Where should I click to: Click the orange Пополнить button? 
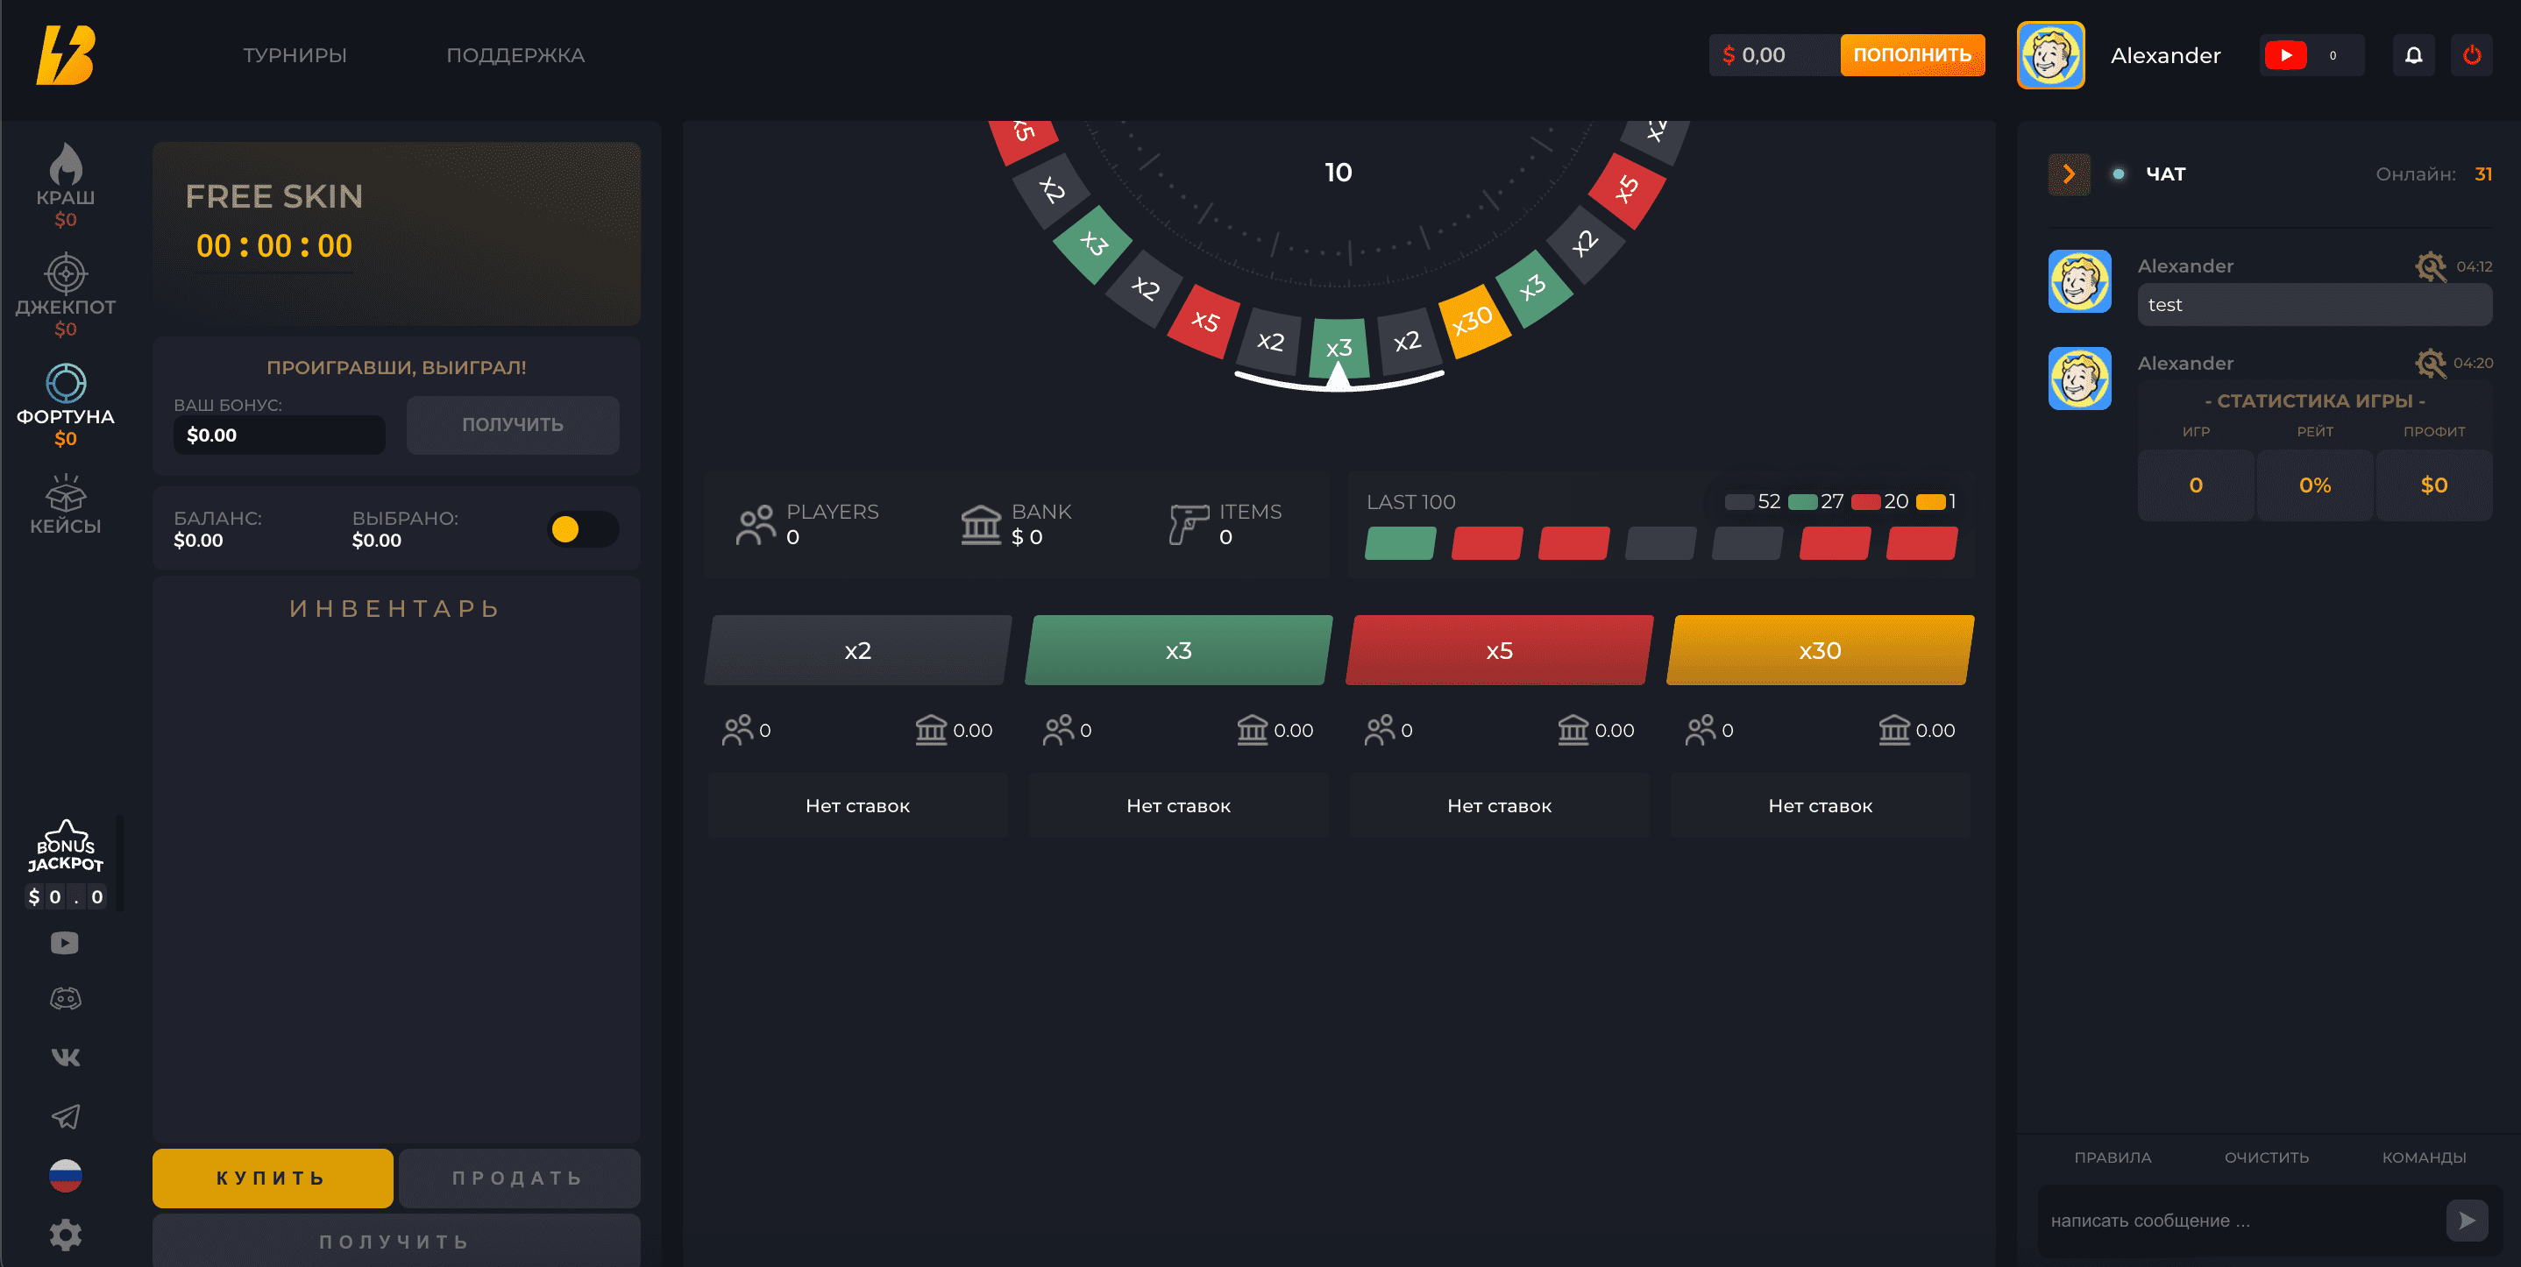(x=1911, y=56)
